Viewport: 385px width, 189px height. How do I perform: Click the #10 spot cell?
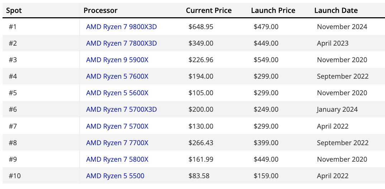[15, 176]
